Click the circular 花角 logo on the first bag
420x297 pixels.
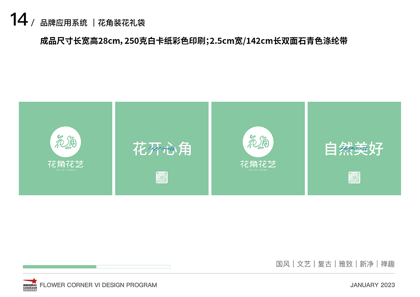click(x=66, y=142)
